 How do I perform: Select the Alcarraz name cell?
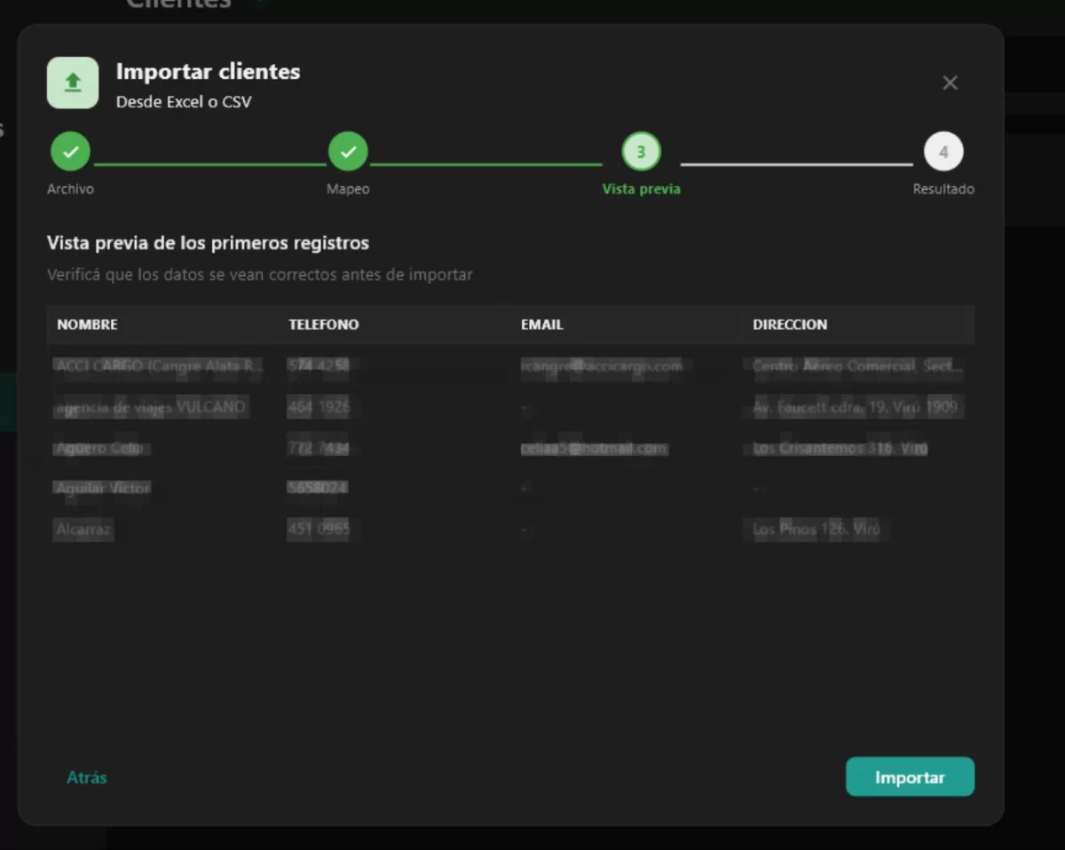coord(83,530)
